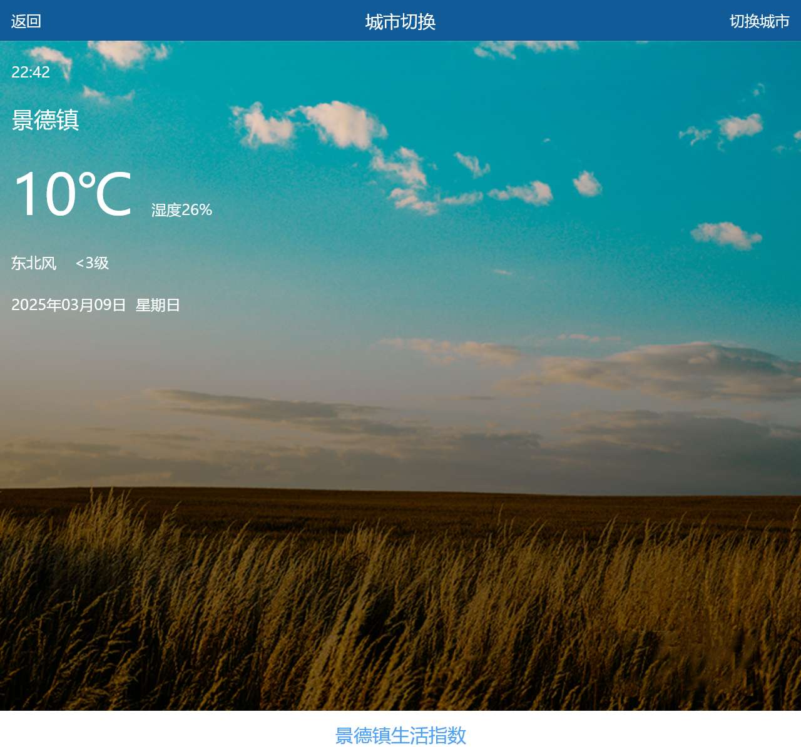Click the wind strength <3级
This screenshot has height=747, width=801.
[91, 263]
